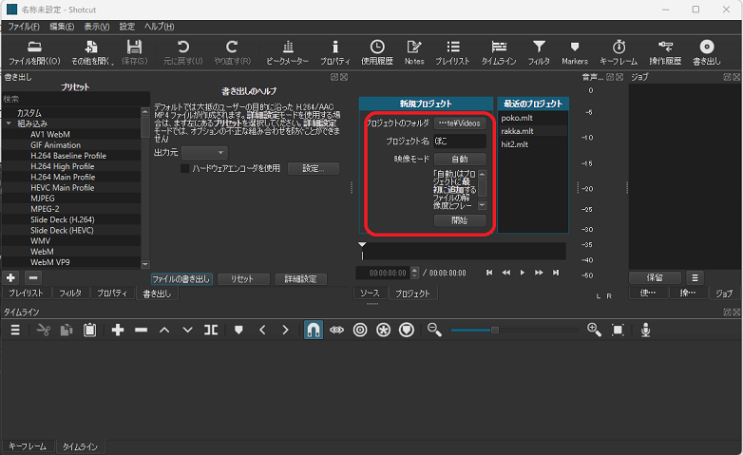The image size is (743, 455).
Task: Open the Notes panel
Action: point(414,52)
